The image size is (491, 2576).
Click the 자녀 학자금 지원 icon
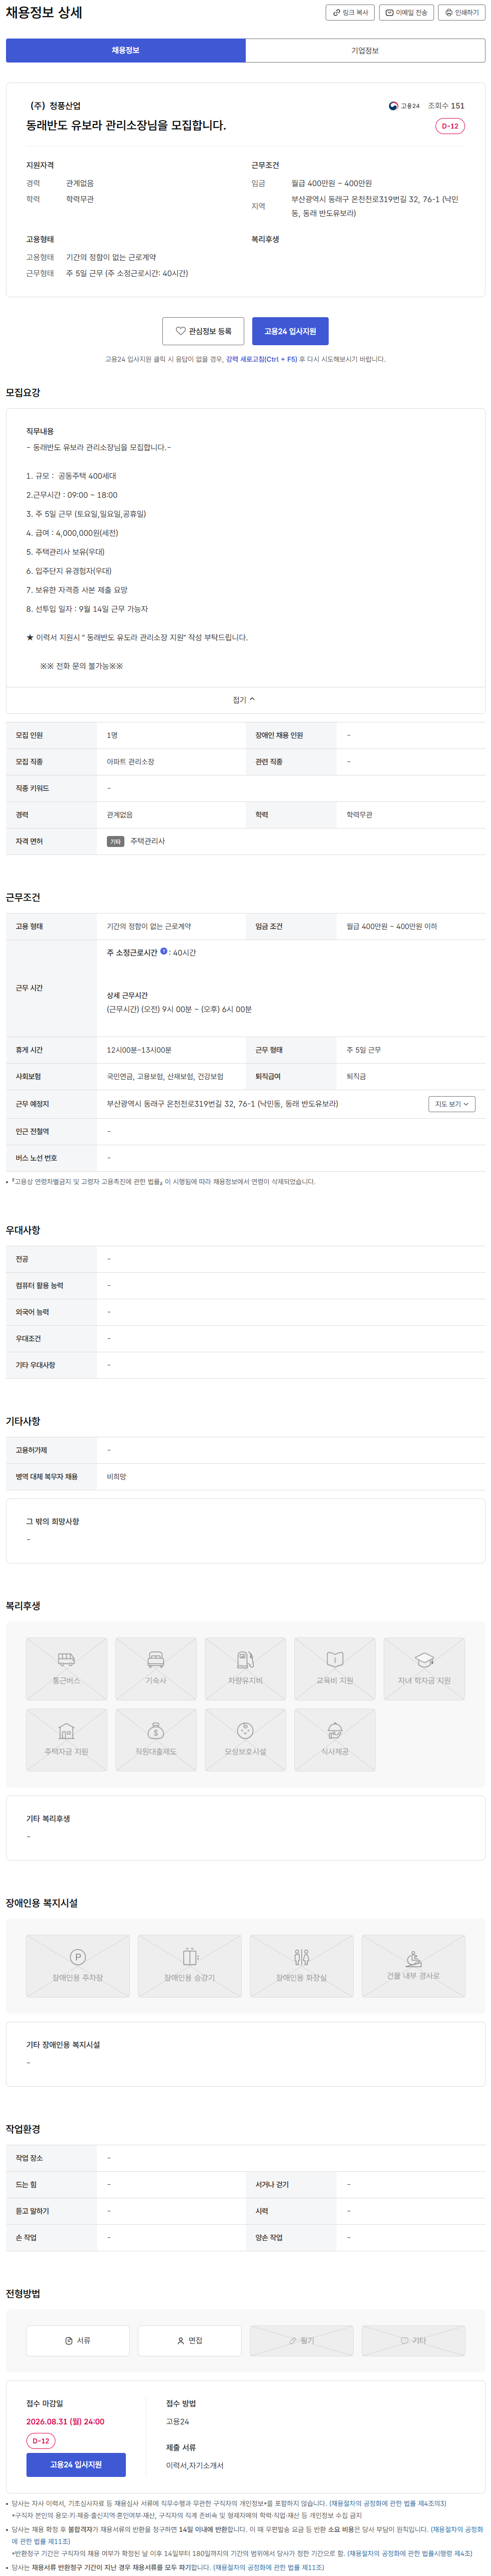pyautogui.click(x=424, y=1669)
